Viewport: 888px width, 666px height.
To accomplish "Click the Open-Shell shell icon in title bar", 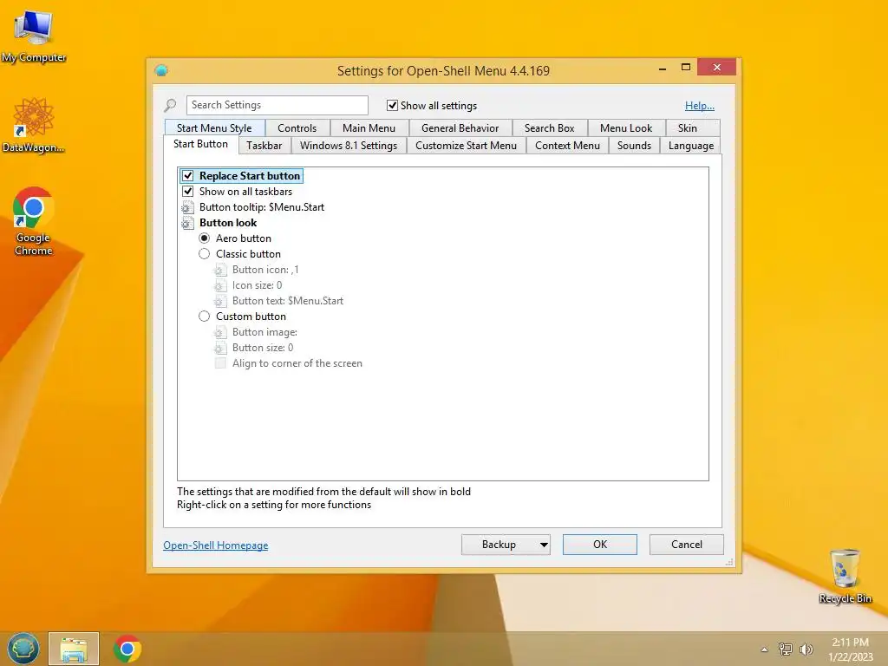I will tap(161, 70).
